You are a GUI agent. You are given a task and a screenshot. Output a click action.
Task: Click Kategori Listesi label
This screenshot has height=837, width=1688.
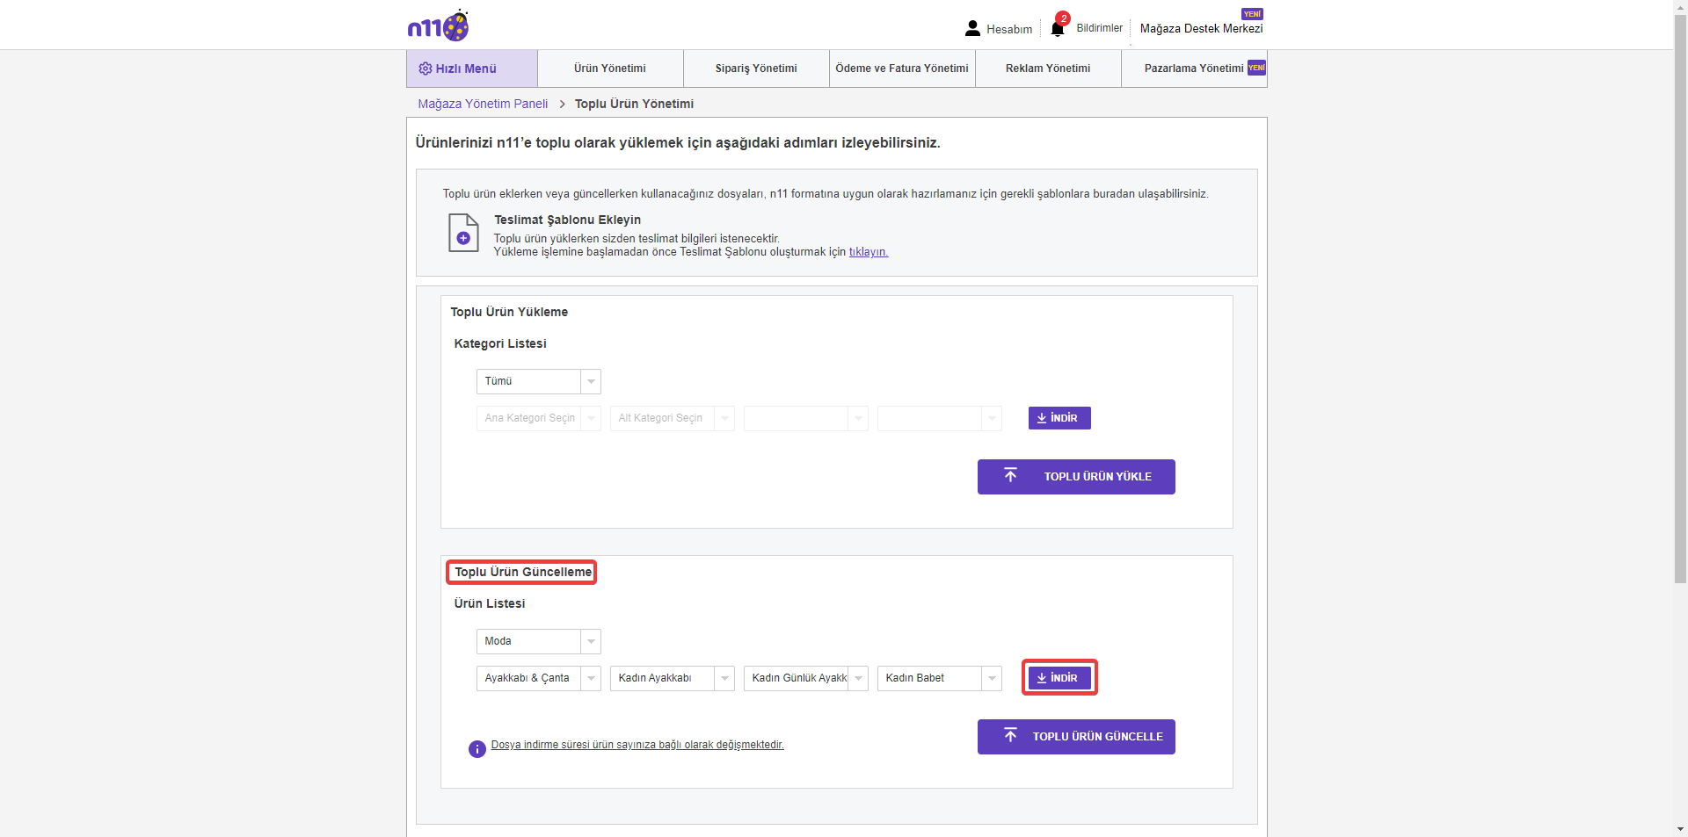[x=500, y=343]
